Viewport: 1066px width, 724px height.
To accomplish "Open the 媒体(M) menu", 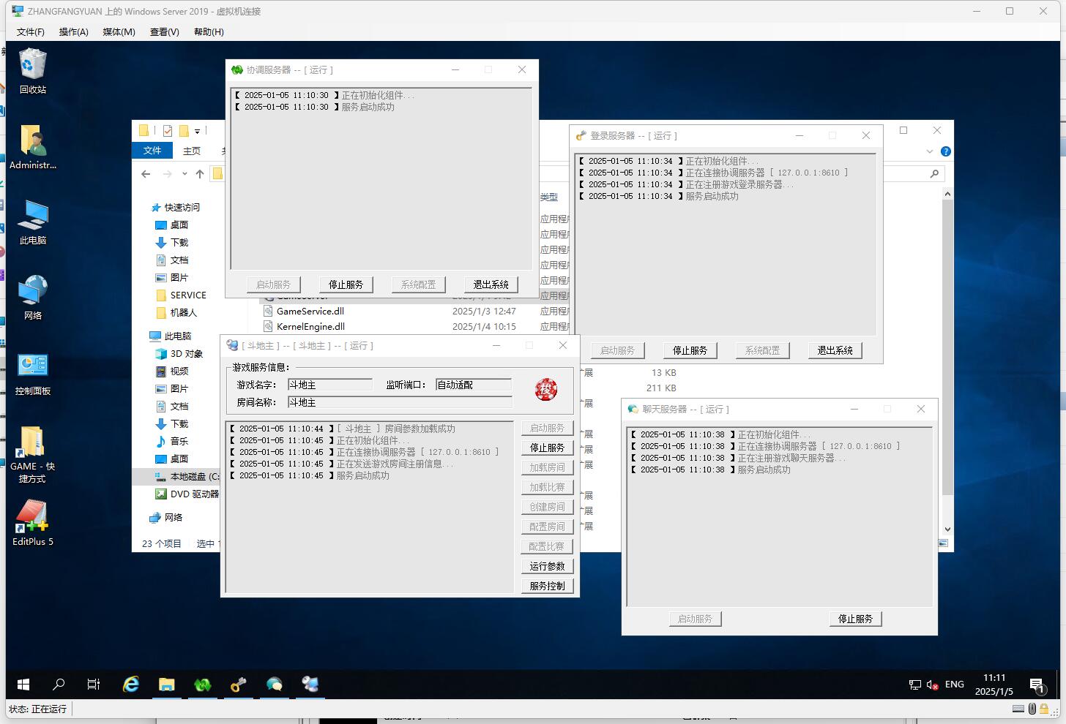I will (x=119, y=31).
